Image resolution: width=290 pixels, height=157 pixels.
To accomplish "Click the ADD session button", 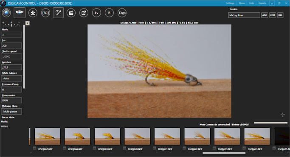I will point(265,15).
